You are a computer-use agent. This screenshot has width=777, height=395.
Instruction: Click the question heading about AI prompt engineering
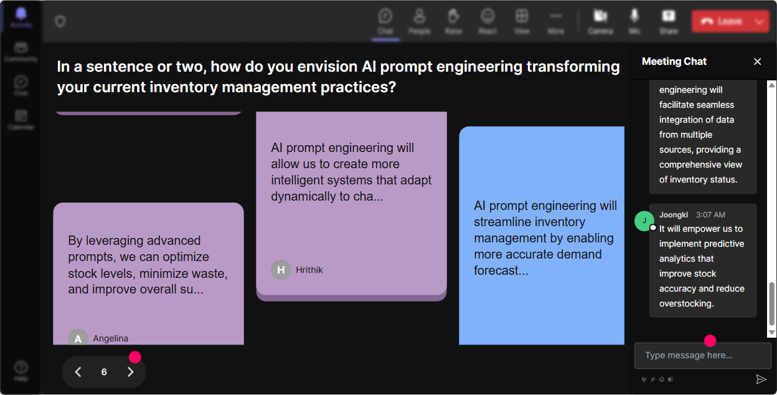tap(338, 77)
